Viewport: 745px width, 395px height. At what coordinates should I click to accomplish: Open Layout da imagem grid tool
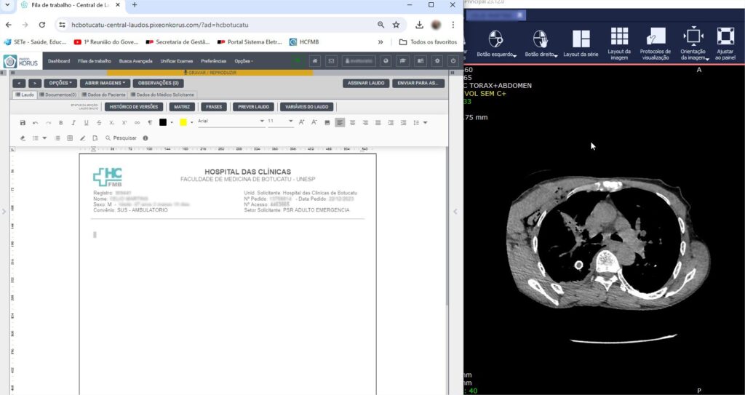pos(619,37)
